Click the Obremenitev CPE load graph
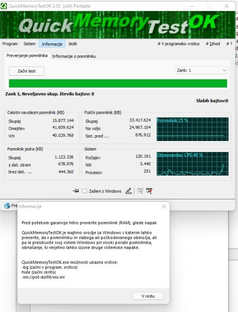The image size is (238, 312). (x=192, y=164)
